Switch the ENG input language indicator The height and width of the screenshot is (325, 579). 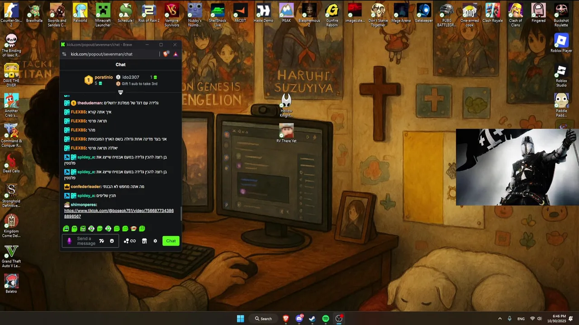tap(521, 319)
